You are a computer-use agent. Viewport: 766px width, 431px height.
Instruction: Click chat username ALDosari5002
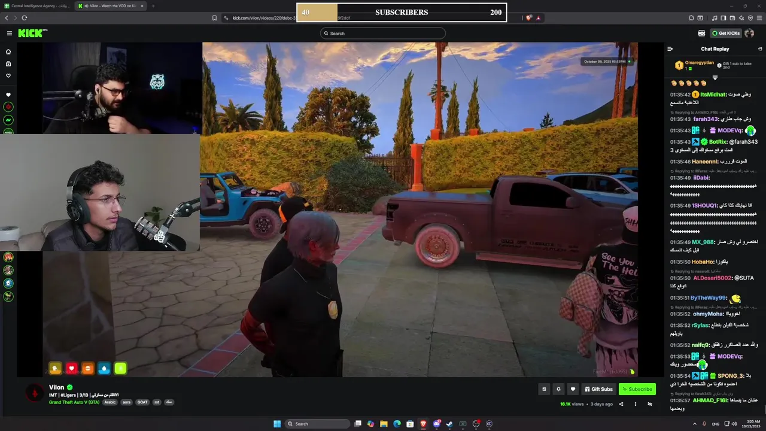coord(712,278)
